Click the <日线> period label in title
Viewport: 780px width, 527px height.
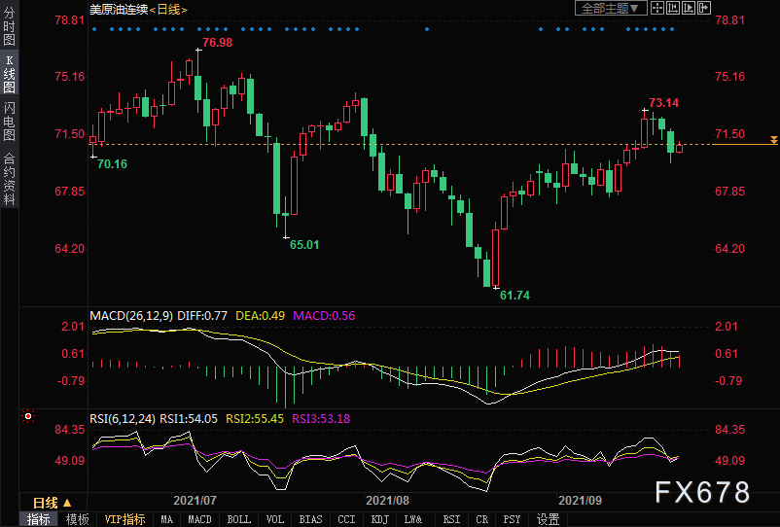tap(168, 9)
